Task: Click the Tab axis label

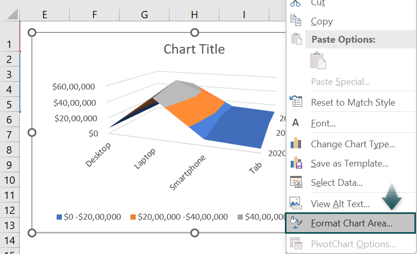Action: click(x=255, y=168)
